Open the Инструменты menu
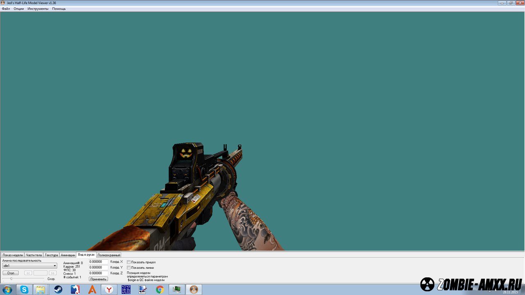The height and width of the screenshot is (295, 525). pos(38,9)
